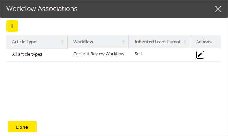Edit the Content Review Workflow association
228x136 pixels.
[x=200, y=55]
